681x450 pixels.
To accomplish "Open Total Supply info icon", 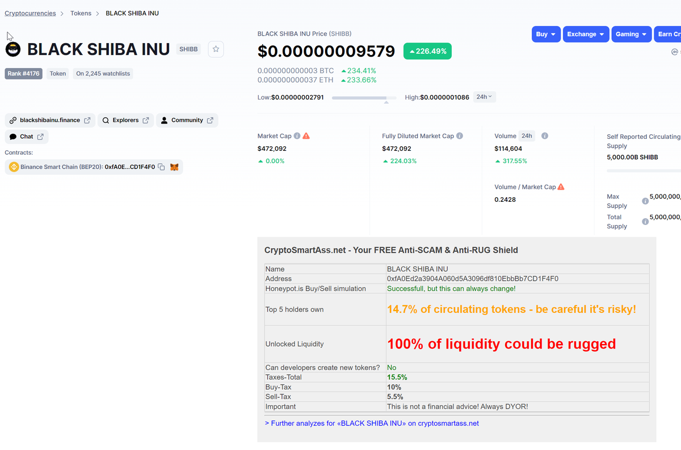I will 645,222.
